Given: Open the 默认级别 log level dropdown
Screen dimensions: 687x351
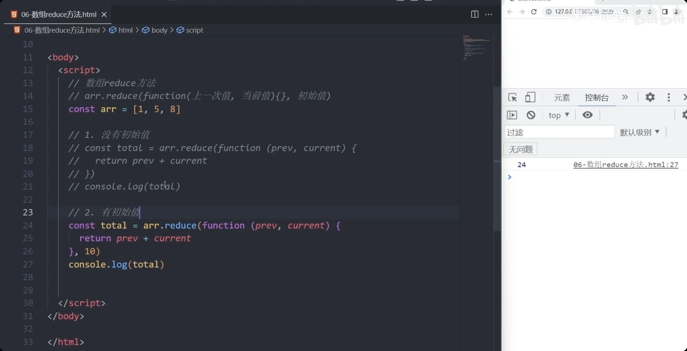Looking at the screenshot, I should pyautogui.click(x=640, y=133).
